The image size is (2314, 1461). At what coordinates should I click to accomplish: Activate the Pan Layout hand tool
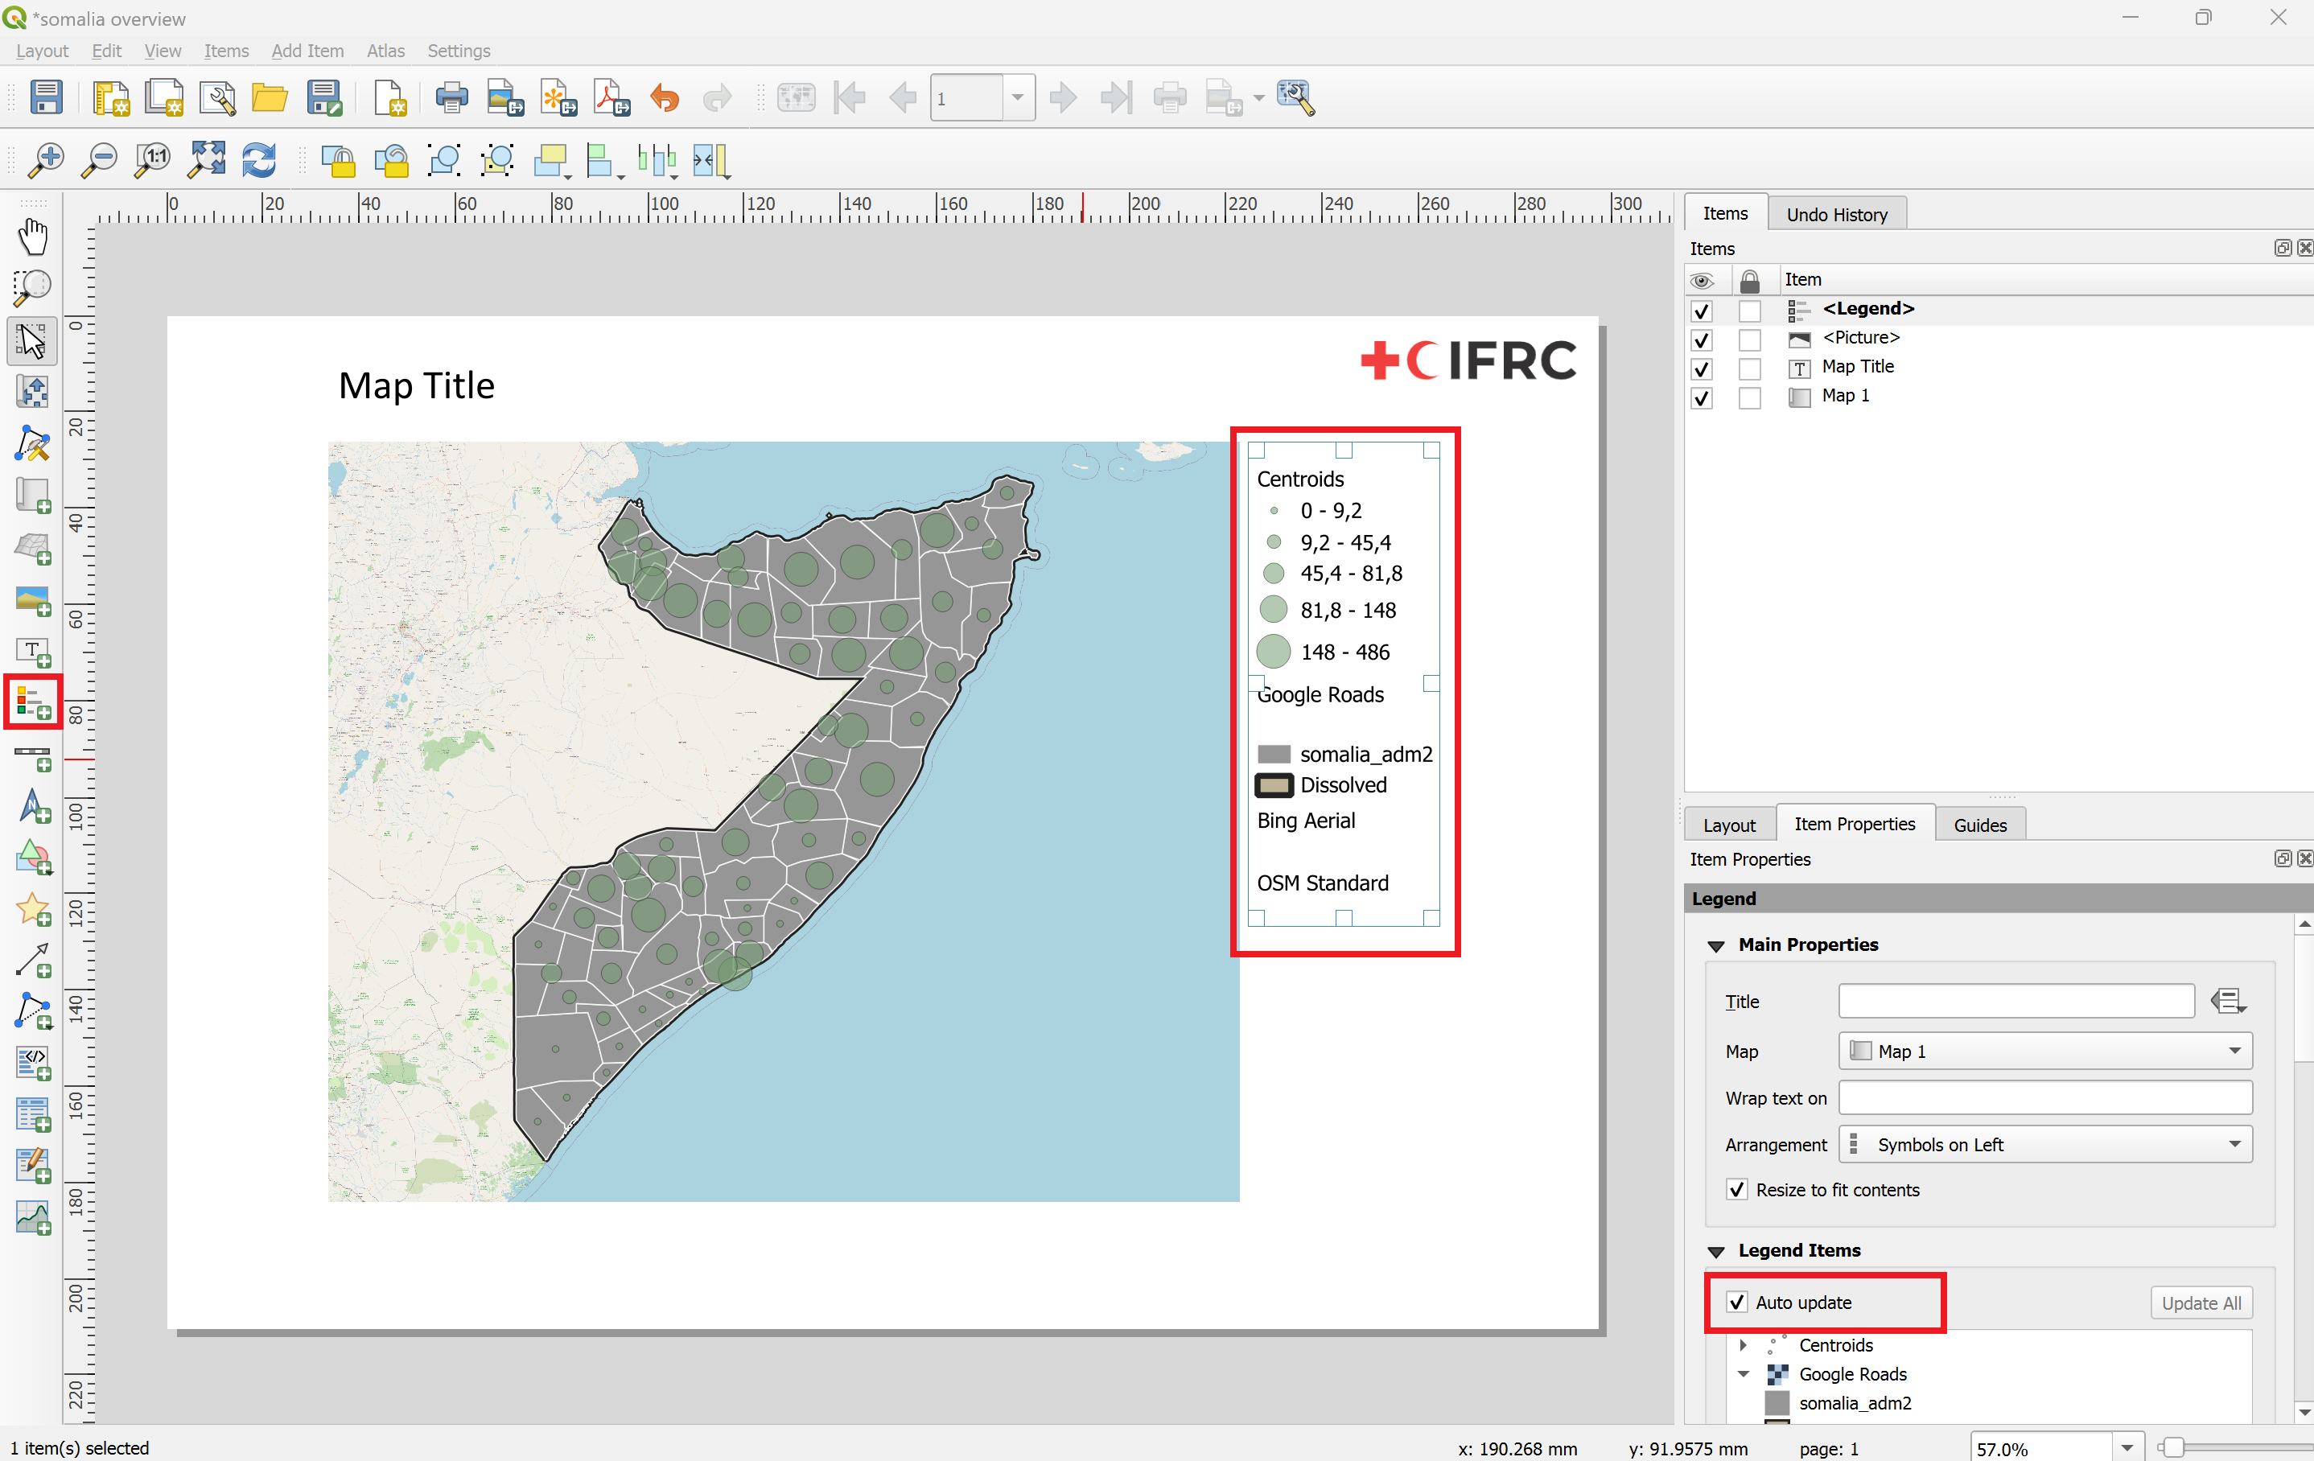tap(33, 237)
